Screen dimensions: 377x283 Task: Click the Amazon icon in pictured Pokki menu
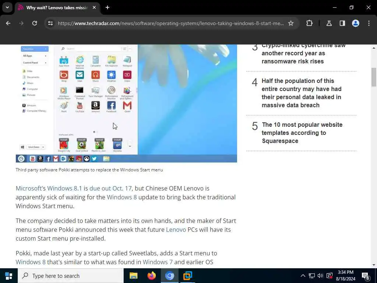coord(95,106)
